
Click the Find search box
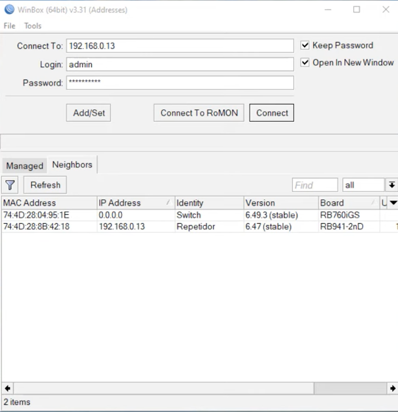coord(315,185)
